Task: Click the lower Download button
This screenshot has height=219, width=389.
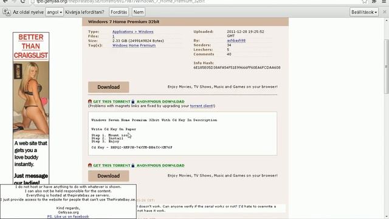Action: tap(108, 176)
